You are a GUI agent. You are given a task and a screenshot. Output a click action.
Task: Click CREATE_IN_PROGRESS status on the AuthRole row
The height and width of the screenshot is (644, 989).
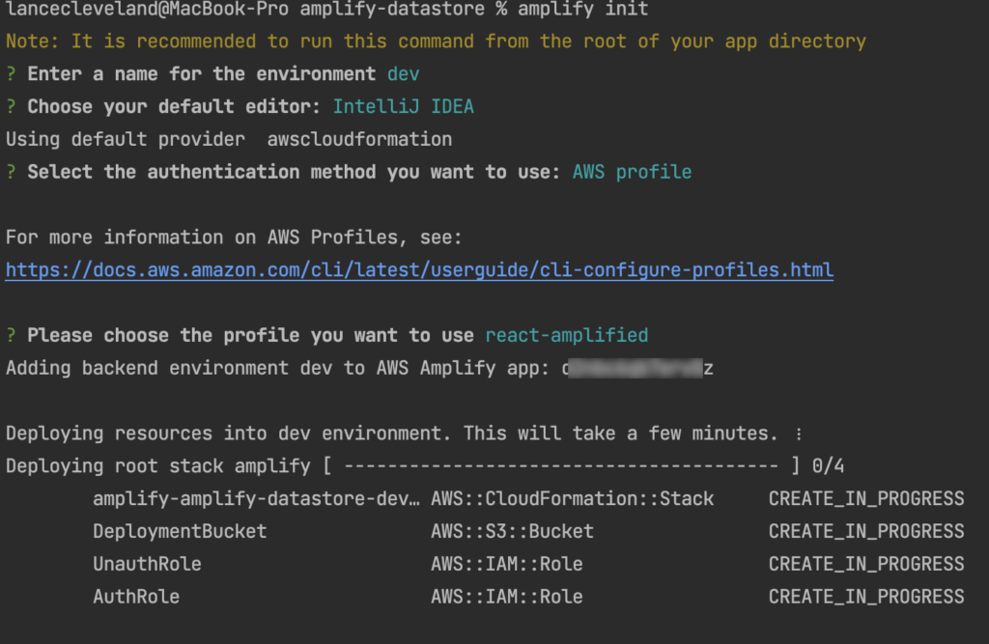tap(866, 597)
